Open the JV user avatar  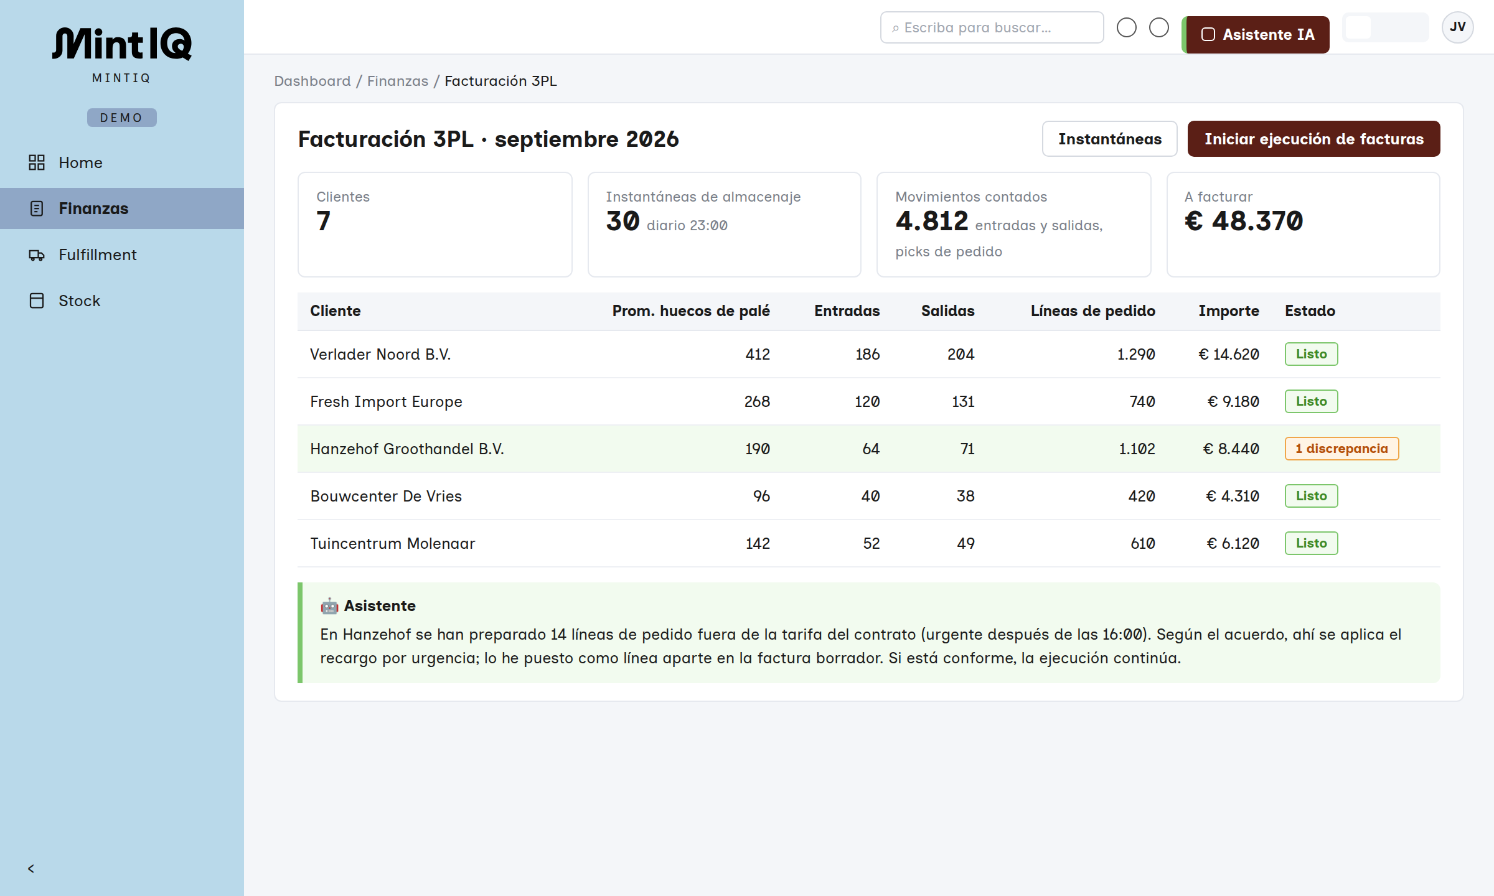1457,27
